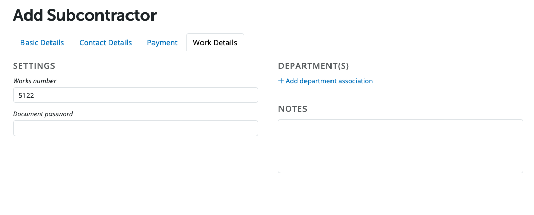The width and height of the screenshot is (534, 215).
Task: Click the NOTES section heading
Action: click(292, 109)
